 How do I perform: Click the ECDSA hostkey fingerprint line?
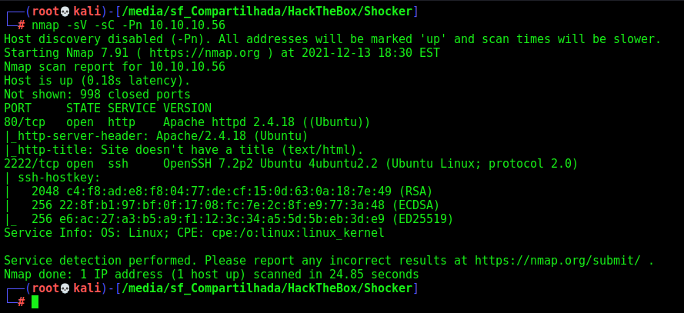[x=222, y=205]
